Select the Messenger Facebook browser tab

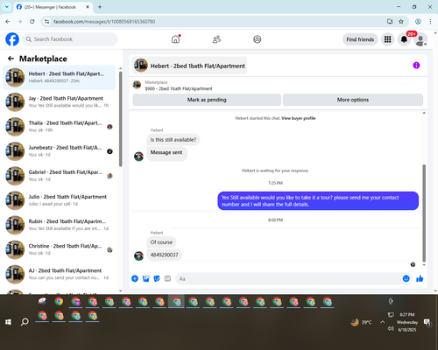53,7
